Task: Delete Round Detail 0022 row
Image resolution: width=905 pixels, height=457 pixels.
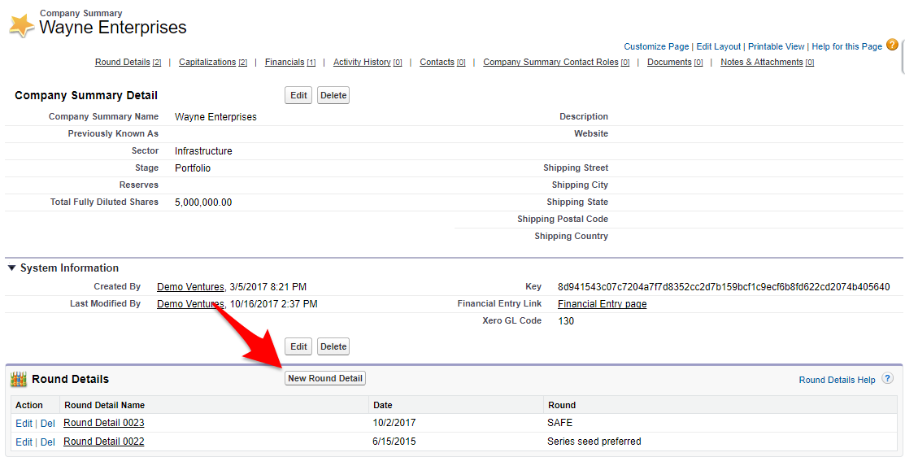Action: pyautogui.click(x=48, y=442)
